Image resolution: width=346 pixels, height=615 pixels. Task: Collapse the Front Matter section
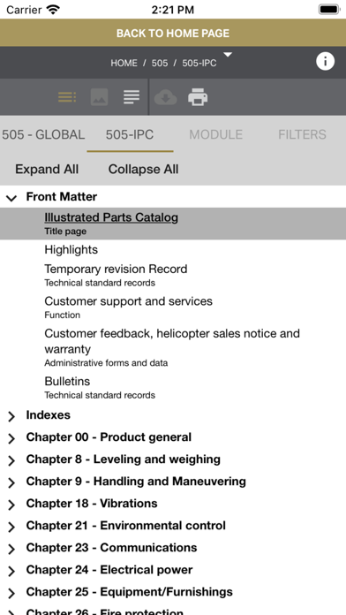(11, 198)
